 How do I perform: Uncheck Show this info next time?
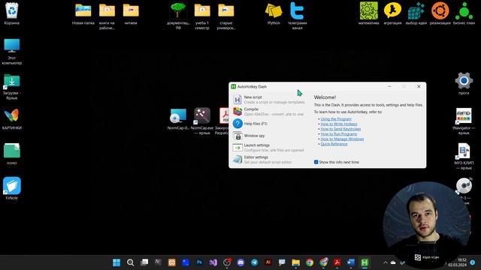(x=316, y=162)
